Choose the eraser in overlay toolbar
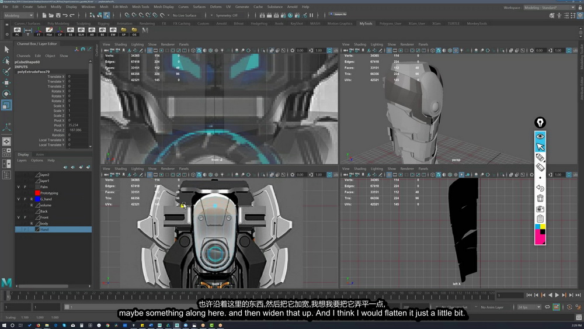Image resolution: width=584 pixels, height=329 pixels. 540,168
